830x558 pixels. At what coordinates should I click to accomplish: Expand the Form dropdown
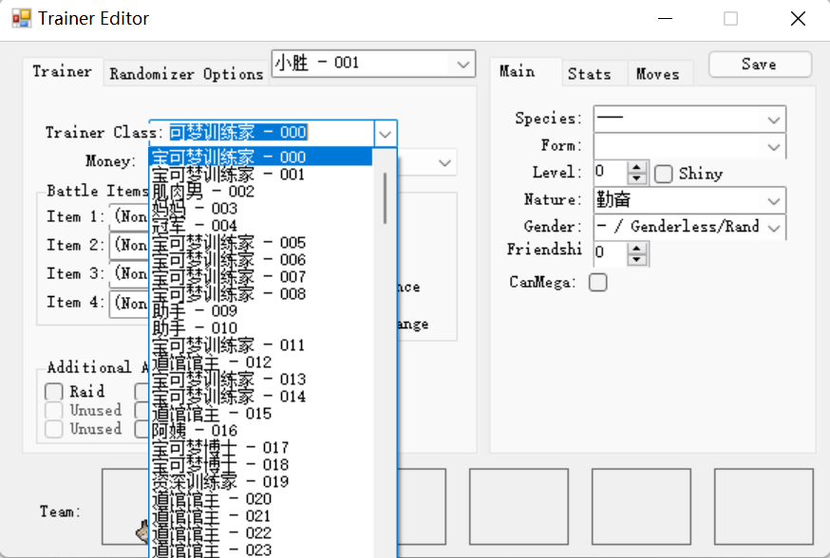click(773, 146)
